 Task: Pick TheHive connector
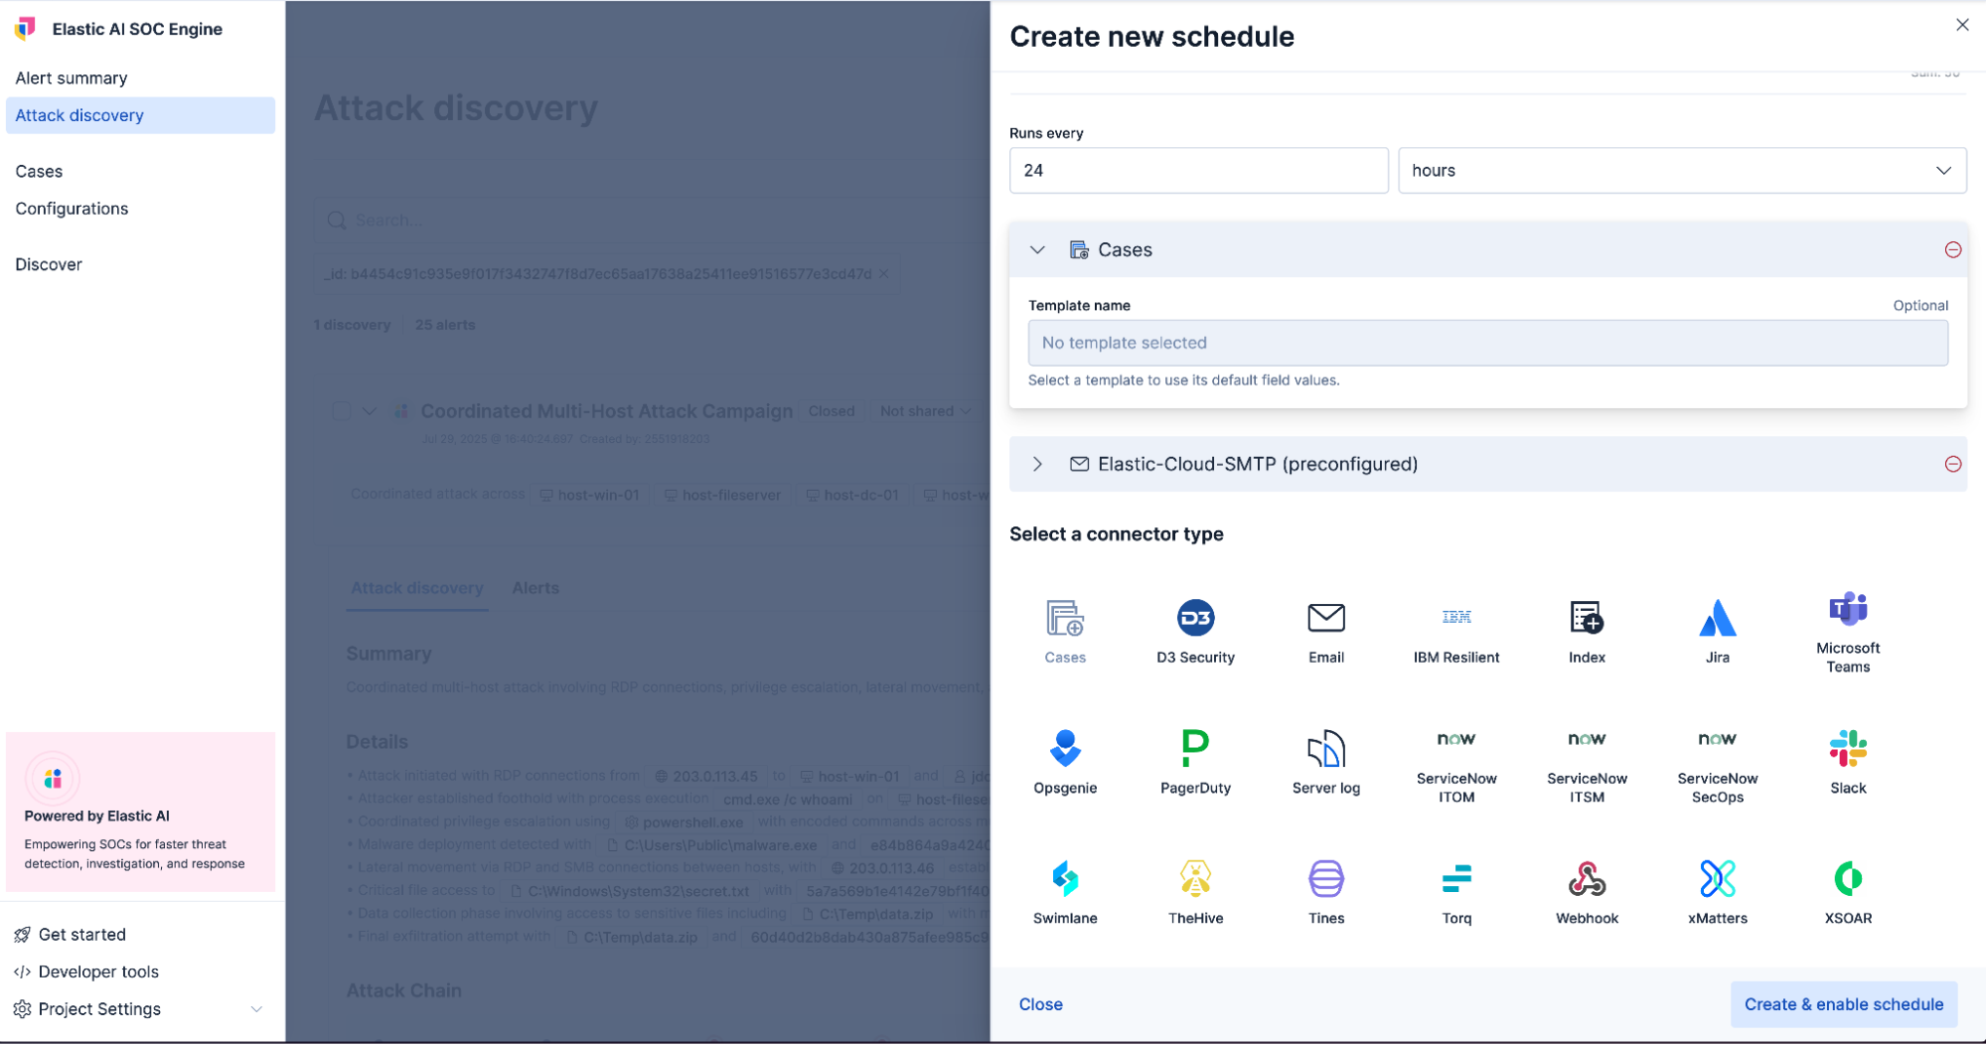pyautogui.click(x=1195, y=892)
